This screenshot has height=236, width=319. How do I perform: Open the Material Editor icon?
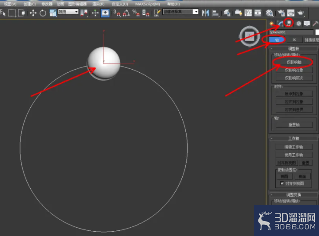coord(269,13)
